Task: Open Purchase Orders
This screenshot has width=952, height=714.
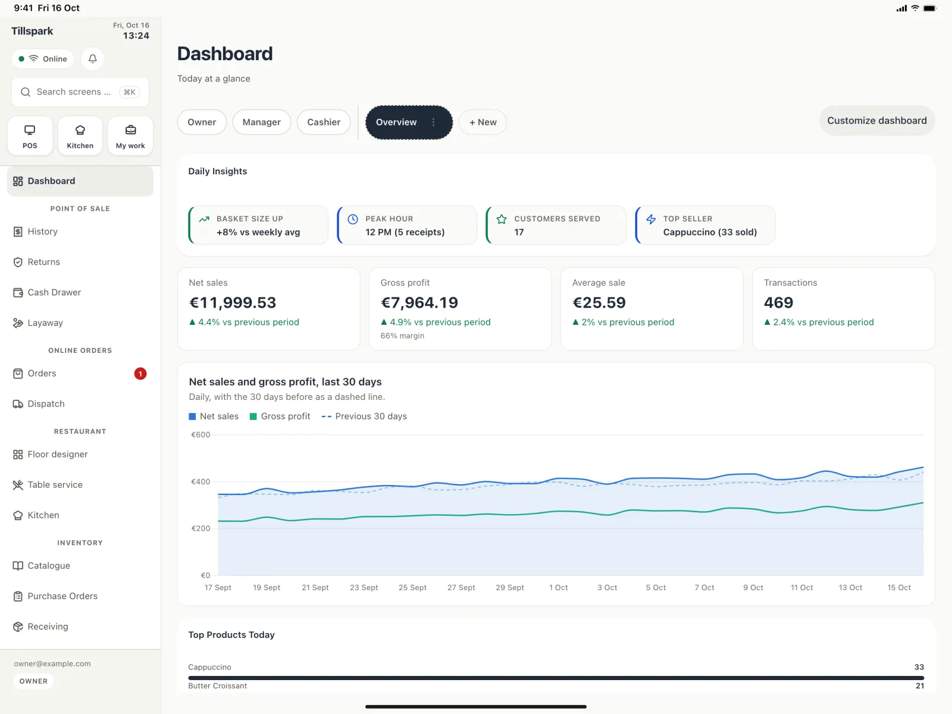Action: 80,596
